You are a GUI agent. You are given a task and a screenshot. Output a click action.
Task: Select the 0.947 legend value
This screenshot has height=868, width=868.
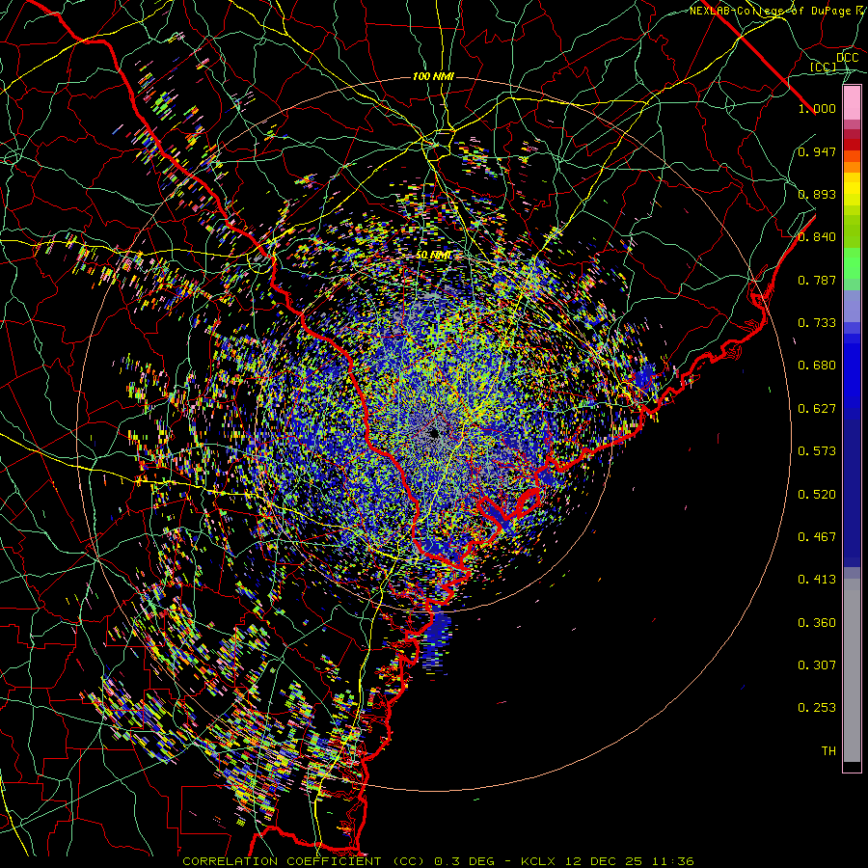817,151
